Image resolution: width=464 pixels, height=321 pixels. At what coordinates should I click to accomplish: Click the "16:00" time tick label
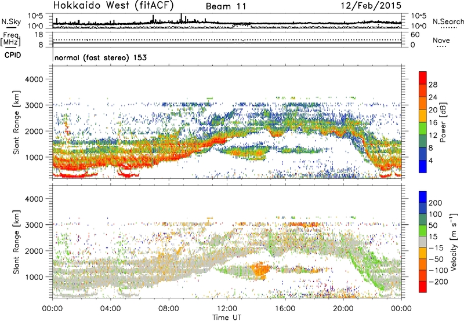285,309
